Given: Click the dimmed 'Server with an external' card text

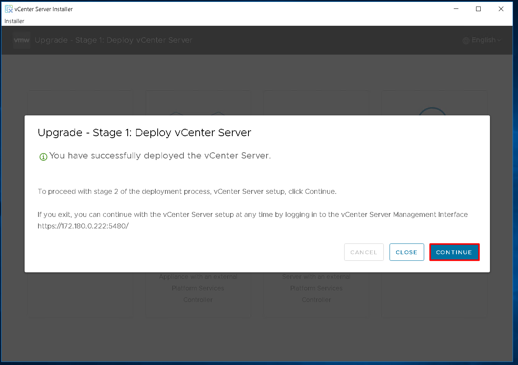Looking at the screenshot, I should (316, 277).
